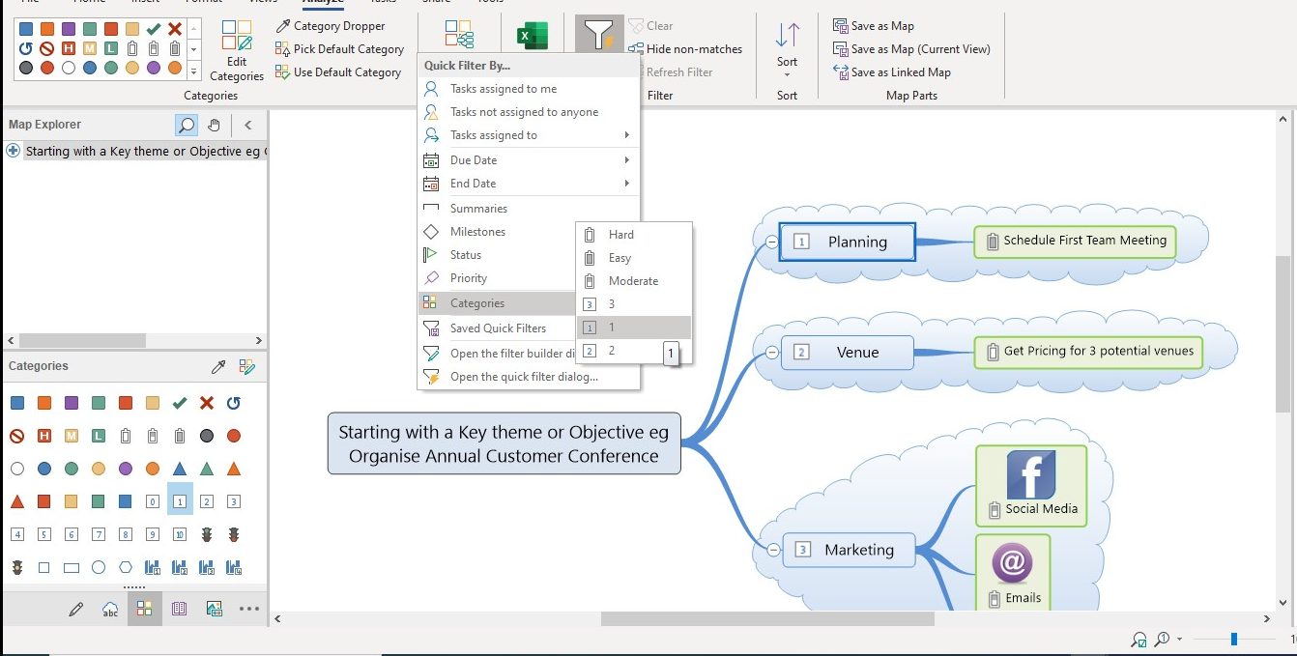
Task: Select the number 0 box category in panel
Action: point(152,501)
